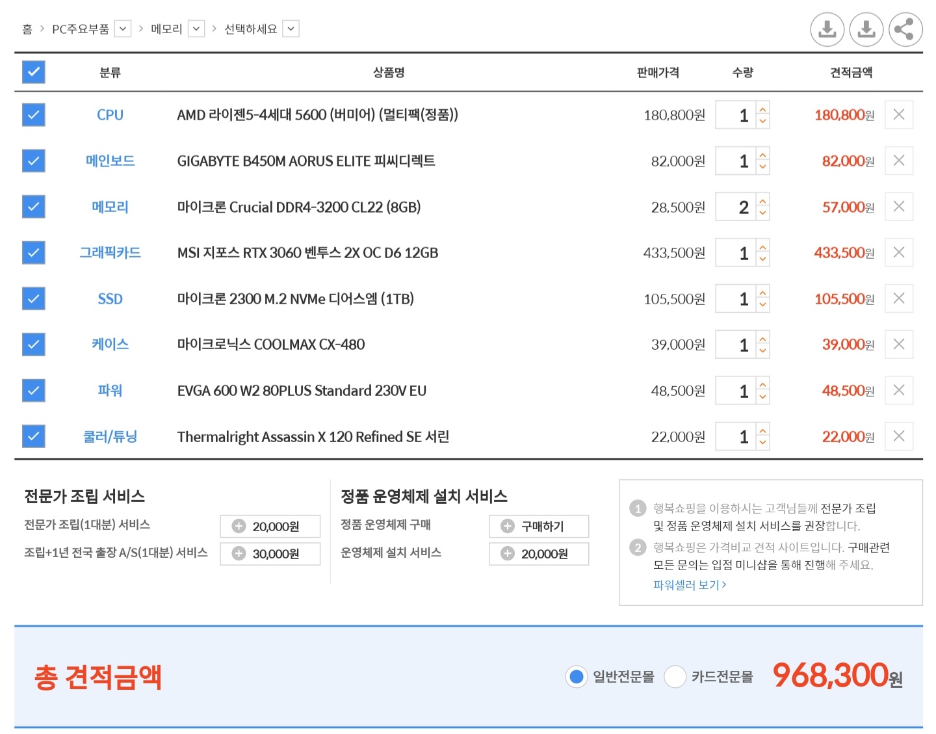Increase 메모리 quantity with the up arrow

[x=763, y=200]
